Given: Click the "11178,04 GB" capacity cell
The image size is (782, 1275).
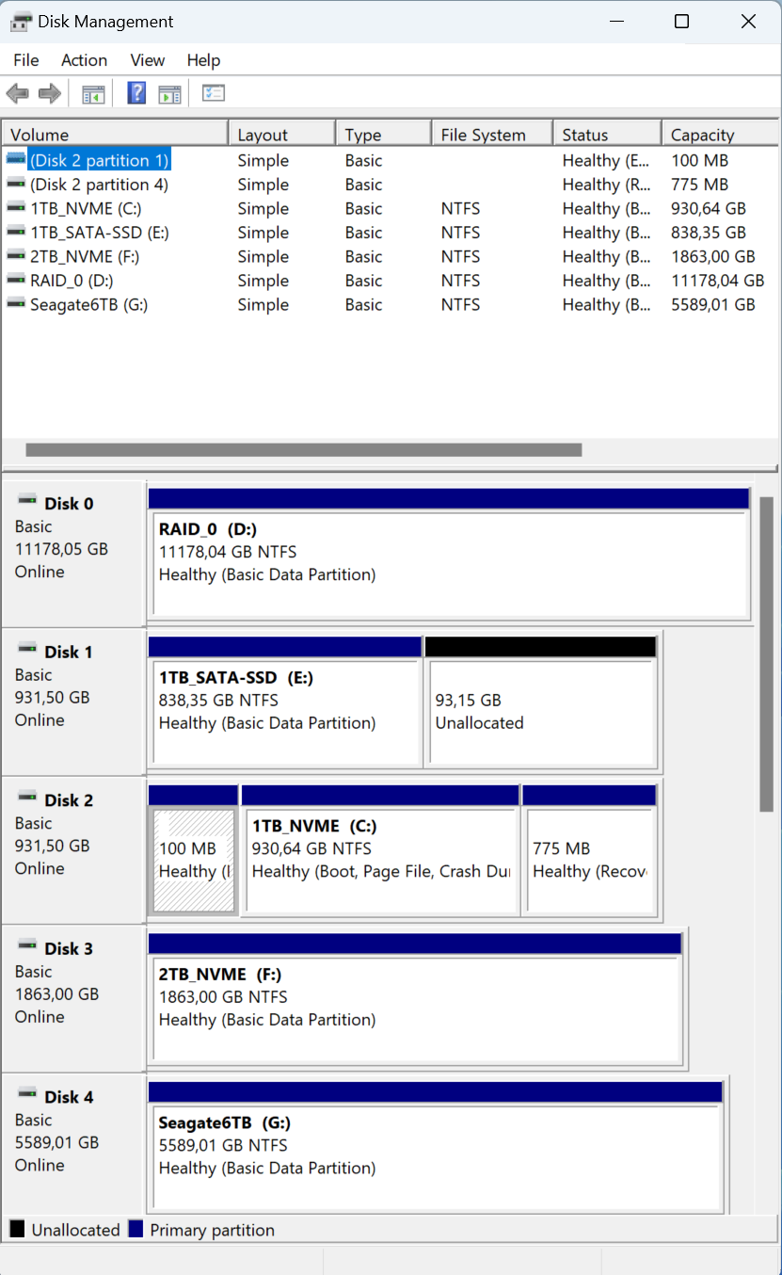Looking at the screenshot, I should (x=717, y=281).
